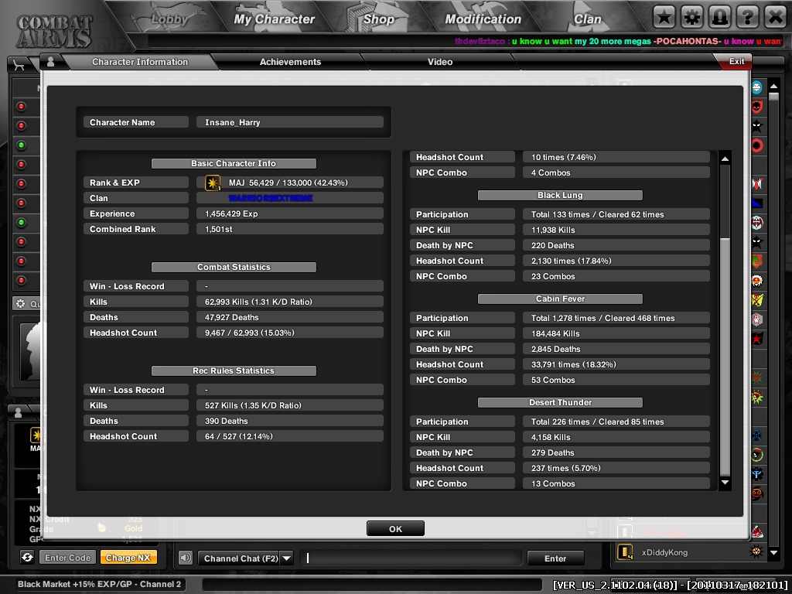
Task: Open the help question mark icon
Action: (748, 18)
